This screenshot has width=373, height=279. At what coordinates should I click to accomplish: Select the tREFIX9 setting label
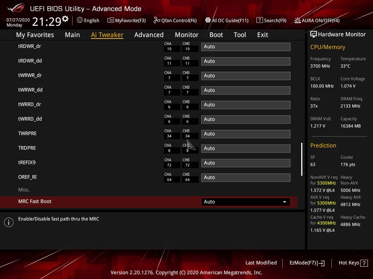click(x=27, y=162)
